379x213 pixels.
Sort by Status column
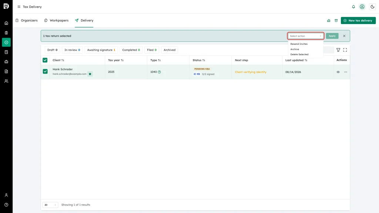coord(199,60)
